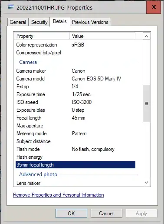Click the Apply button
Screen dimensions: 164x224
141,214
